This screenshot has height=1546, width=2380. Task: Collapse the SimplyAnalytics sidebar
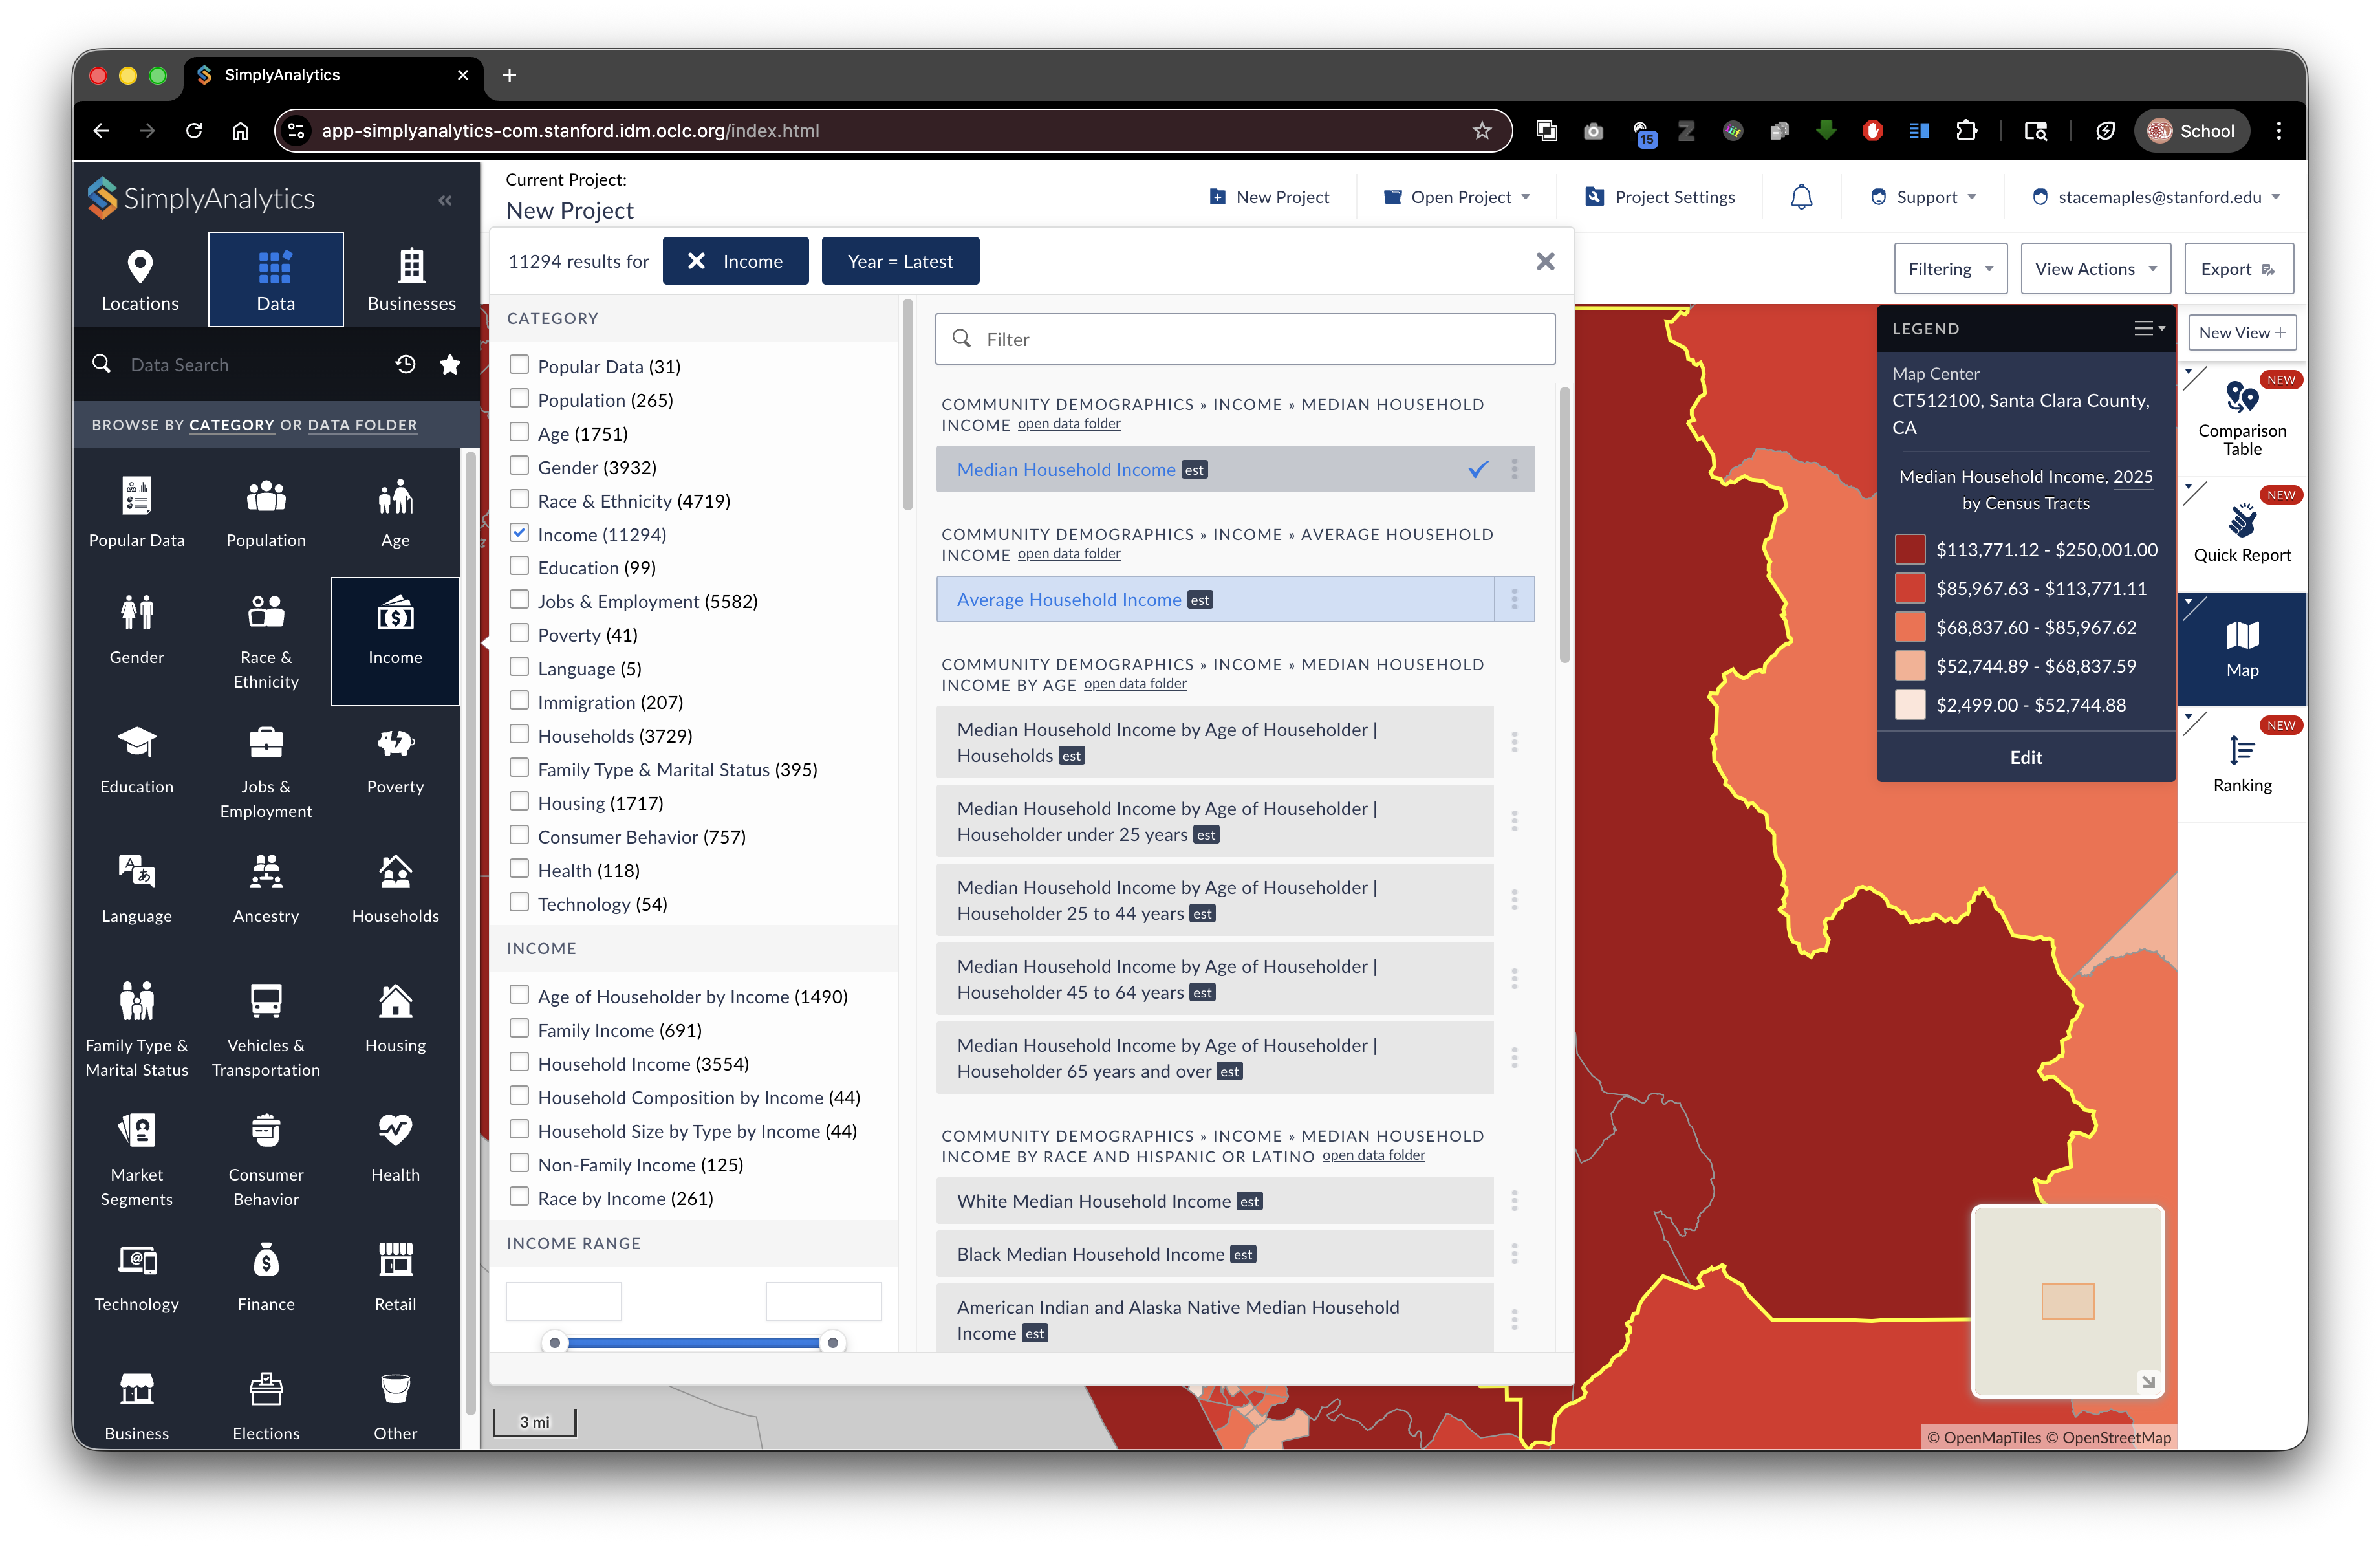click(445, 200)
